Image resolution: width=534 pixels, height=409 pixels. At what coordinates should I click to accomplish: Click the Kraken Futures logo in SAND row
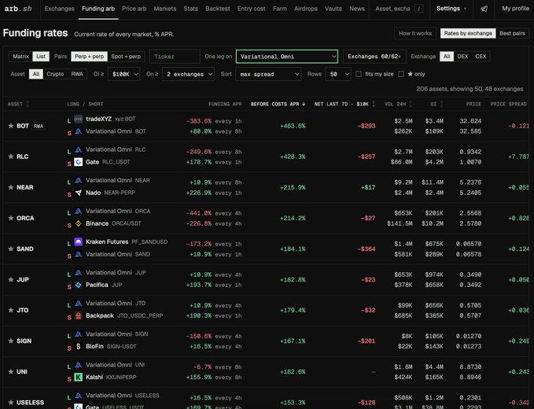pos(79,241)
